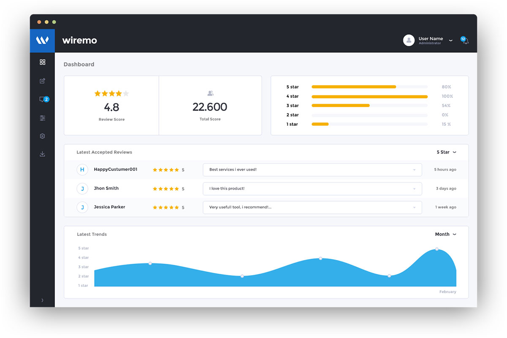507x338 pixels.
Task: Expand HappyCustumer001's review text dropdown
Action: pos(415,169)
